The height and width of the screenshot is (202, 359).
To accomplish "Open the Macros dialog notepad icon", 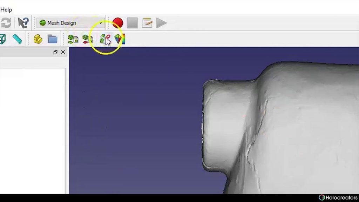I will (147, 23).
